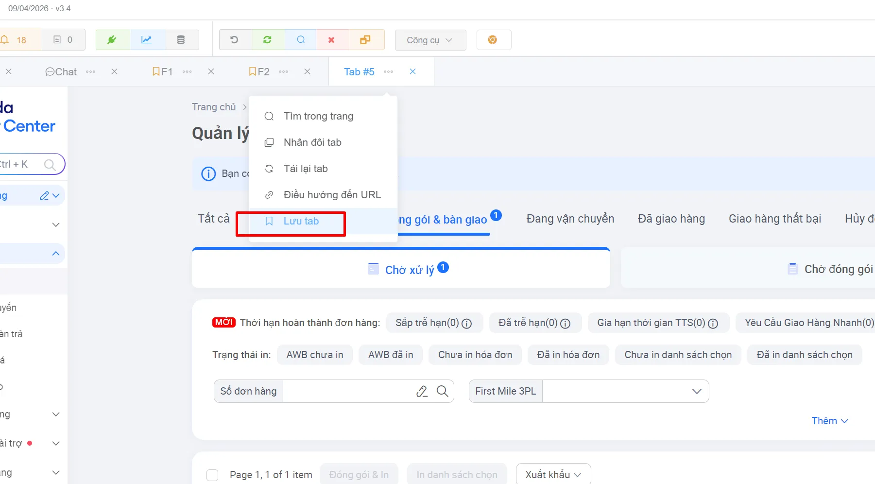
Task: Toggle the Chưa in hóa đơn filter
Action: tap(475, 355)
